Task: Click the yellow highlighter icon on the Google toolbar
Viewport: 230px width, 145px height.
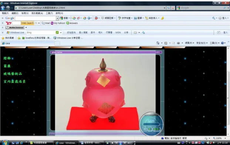Action: [162, 18]
